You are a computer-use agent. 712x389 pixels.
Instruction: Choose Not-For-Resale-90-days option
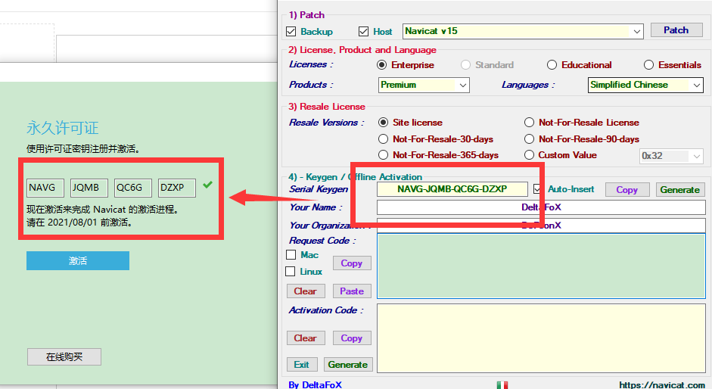[x=529, y=139]
